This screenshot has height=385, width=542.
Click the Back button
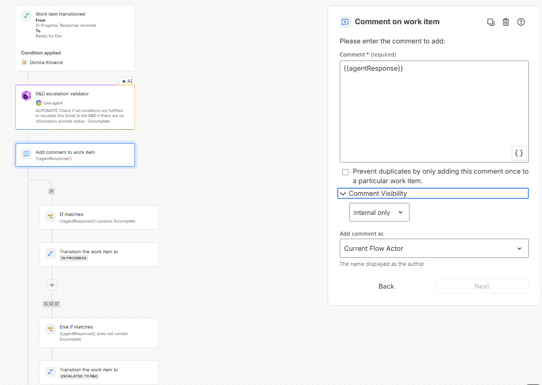click(386, 286)
